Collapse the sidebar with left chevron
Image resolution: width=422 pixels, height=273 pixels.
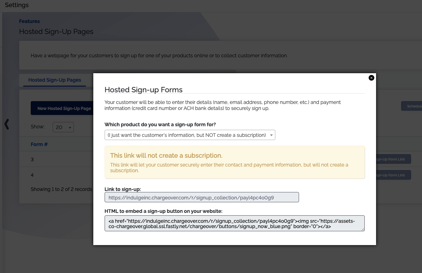[x=7, y=124]
